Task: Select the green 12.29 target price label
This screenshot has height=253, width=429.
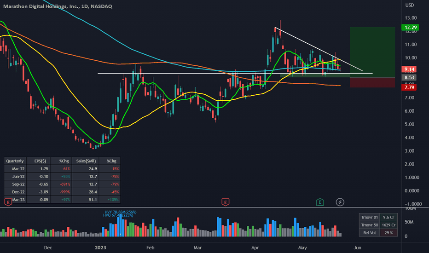Action: [x=411, y=27]
